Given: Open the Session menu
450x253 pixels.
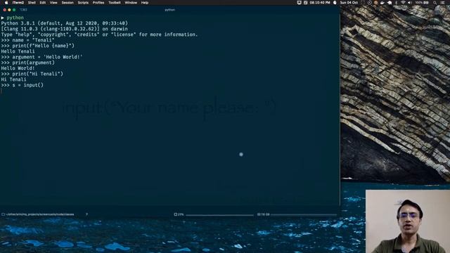Looking at the screenshot, I should 67,3.
